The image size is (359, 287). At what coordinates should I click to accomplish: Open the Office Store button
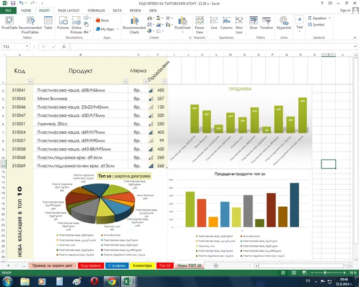pyautogui.click(x=104, y=20)
